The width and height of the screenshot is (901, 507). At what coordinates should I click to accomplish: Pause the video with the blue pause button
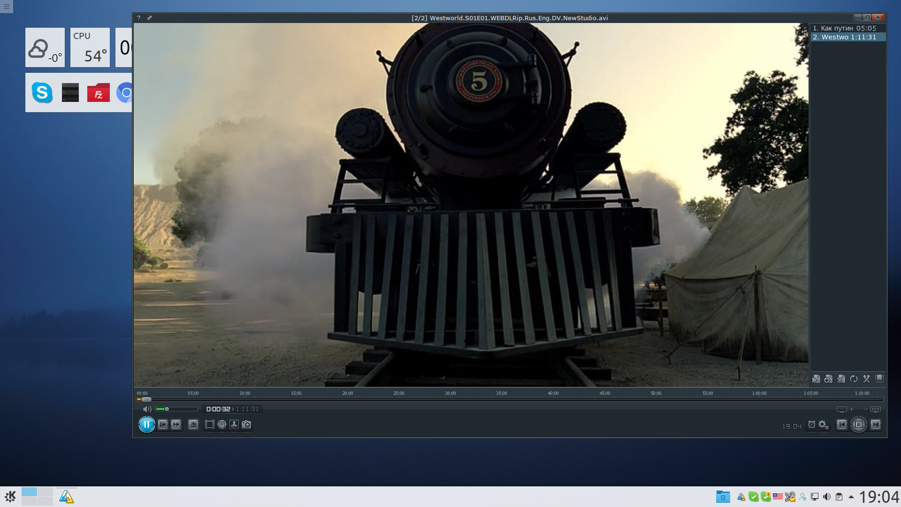[x=146, y=425]
